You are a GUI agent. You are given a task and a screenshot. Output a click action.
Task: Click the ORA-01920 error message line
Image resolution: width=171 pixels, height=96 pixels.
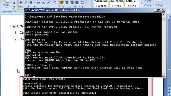(x=84, y=68)
